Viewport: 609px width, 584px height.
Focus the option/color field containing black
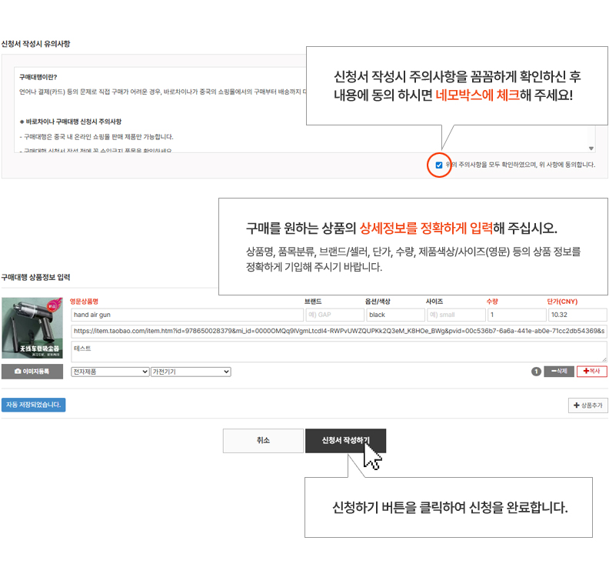[395, 315]
